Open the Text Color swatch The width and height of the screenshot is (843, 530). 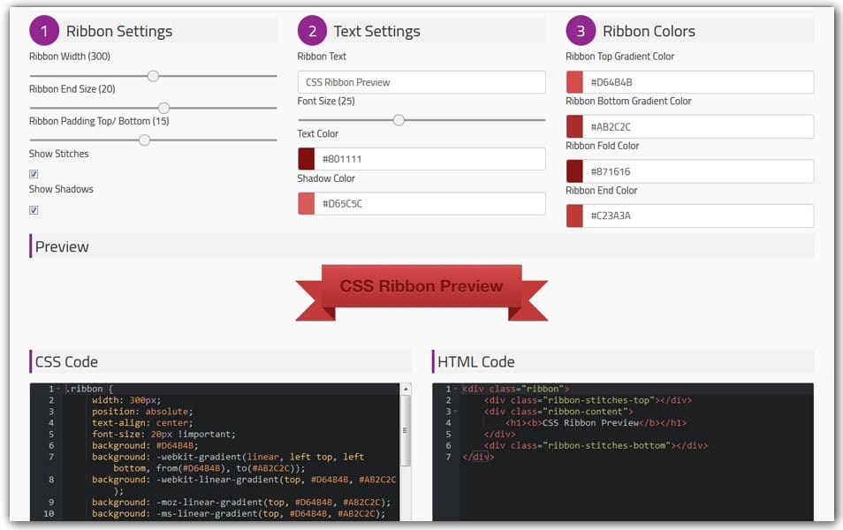pos(308,158)
